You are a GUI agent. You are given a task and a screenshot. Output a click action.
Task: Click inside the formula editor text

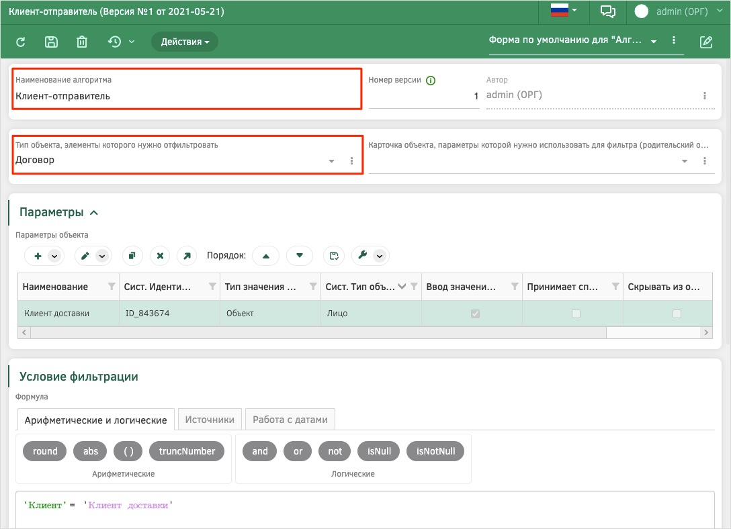(98, 506)
